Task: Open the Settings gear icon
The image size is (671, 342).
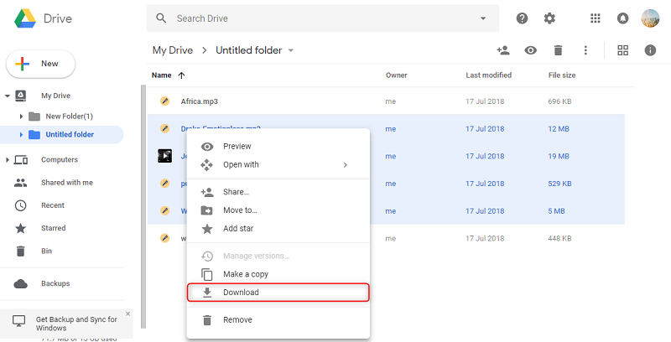Action: click(549, 18)
